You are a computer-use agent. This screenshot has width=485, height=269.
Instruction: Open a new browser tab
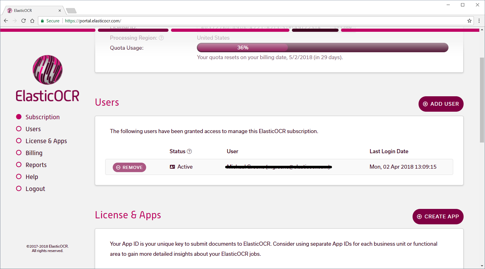pos(71,11)
